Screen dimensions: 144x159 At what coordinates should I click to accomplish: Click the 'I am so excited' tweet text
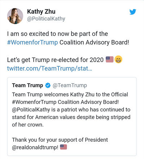pos(68,38)
